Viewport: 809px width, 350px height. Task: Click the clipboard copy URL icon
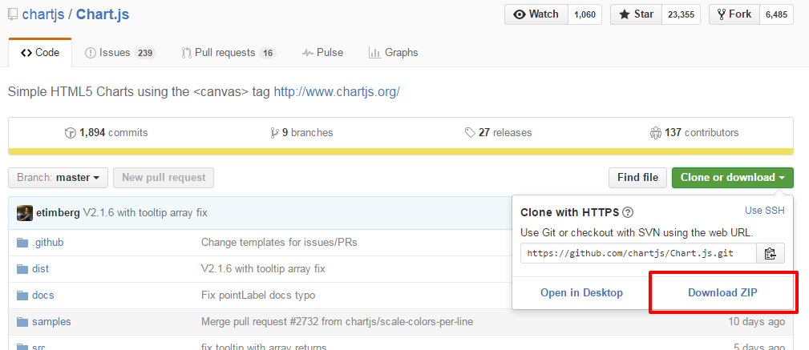(771, 254)
